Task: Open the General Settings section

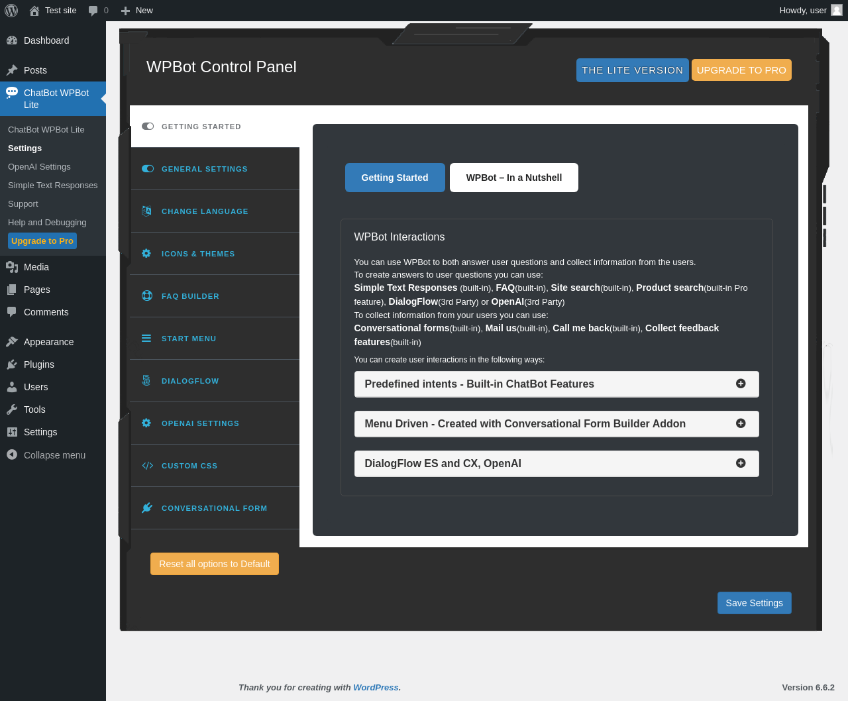Action: (215, 169)
